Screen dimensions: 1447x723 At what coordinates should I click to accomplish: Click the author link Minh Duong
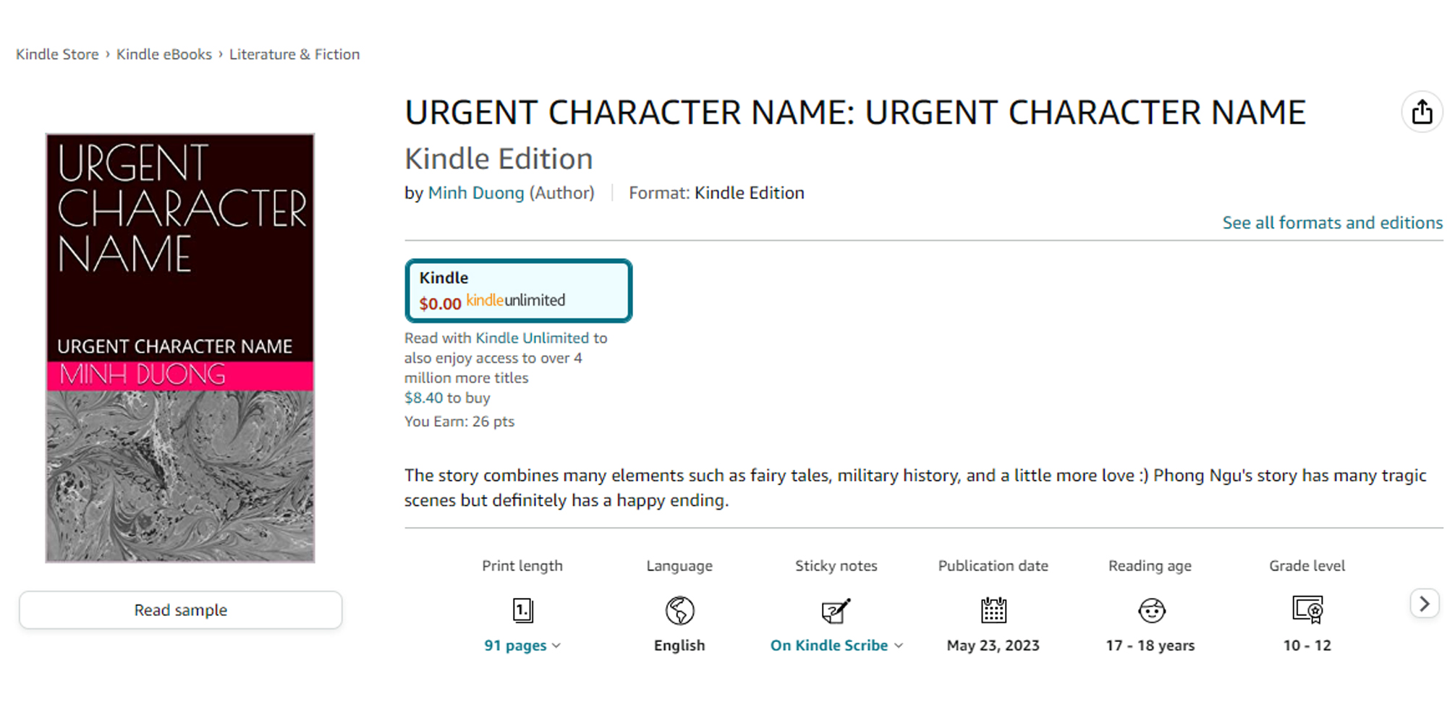(475, 192)
